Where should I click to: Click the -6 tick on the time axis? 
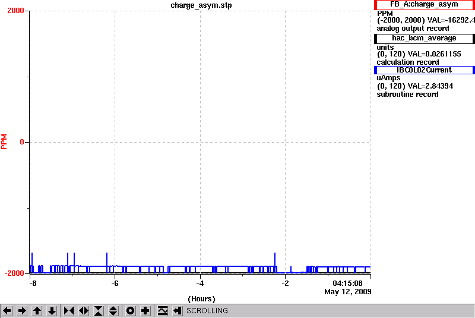(115, 284)
